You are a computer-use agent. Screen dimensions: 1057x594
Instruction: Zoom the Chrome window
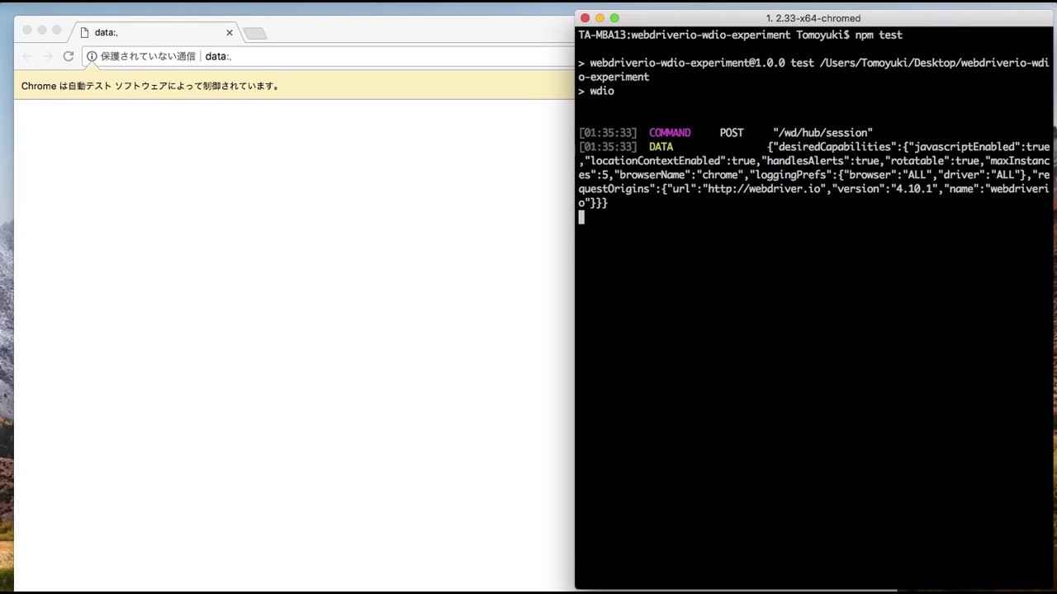coord(56,30)
